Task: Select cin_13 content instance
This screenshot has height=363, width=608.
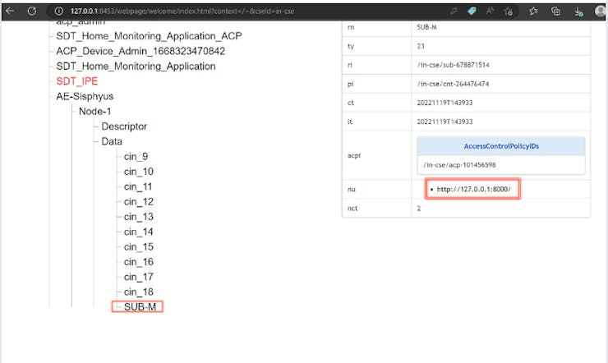Action: (138, 217)
